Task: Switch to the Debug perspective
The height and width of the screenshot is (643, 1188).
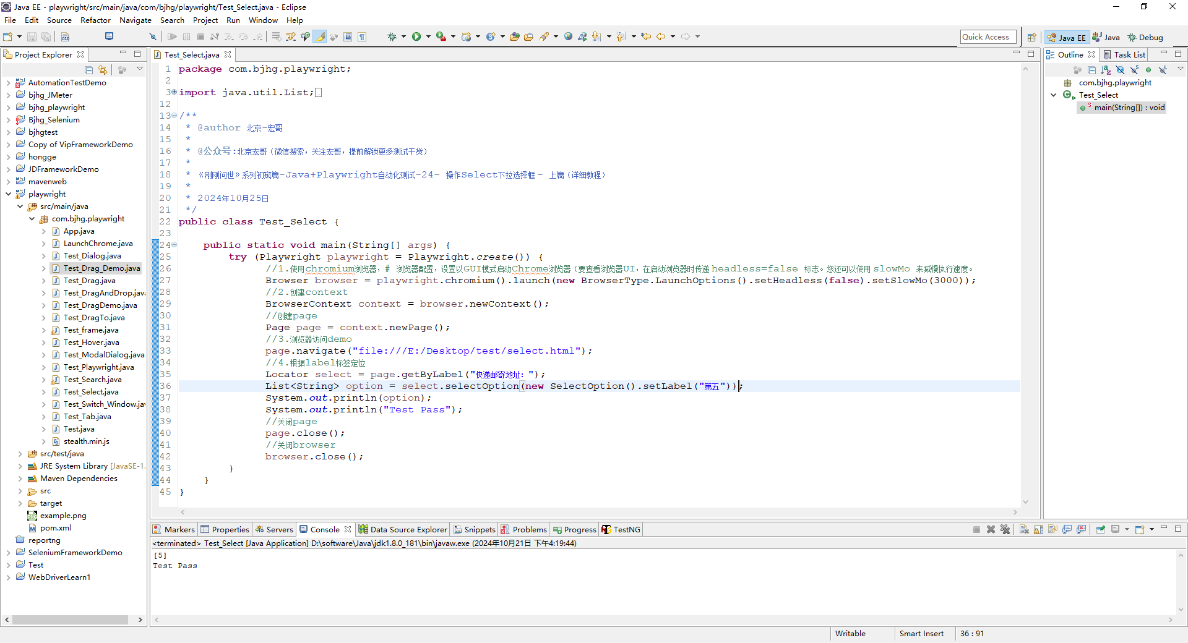Action: pyautogui.click(x=1145, y=37)
